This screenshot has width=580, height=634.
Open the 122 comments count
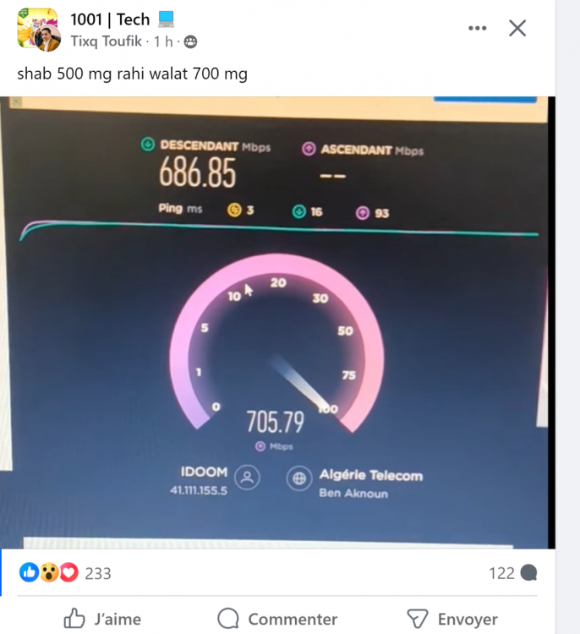click(501, 573)
